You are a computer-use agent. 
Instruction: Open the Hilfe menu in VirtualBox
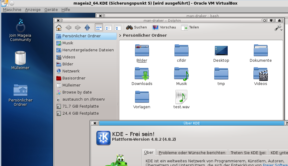coord(65,10)
